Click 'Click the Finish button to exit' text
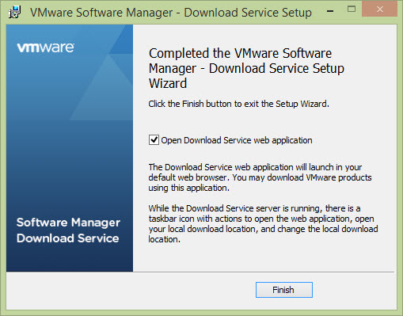Viewport: 403px width, 316px height. (238, 104)
